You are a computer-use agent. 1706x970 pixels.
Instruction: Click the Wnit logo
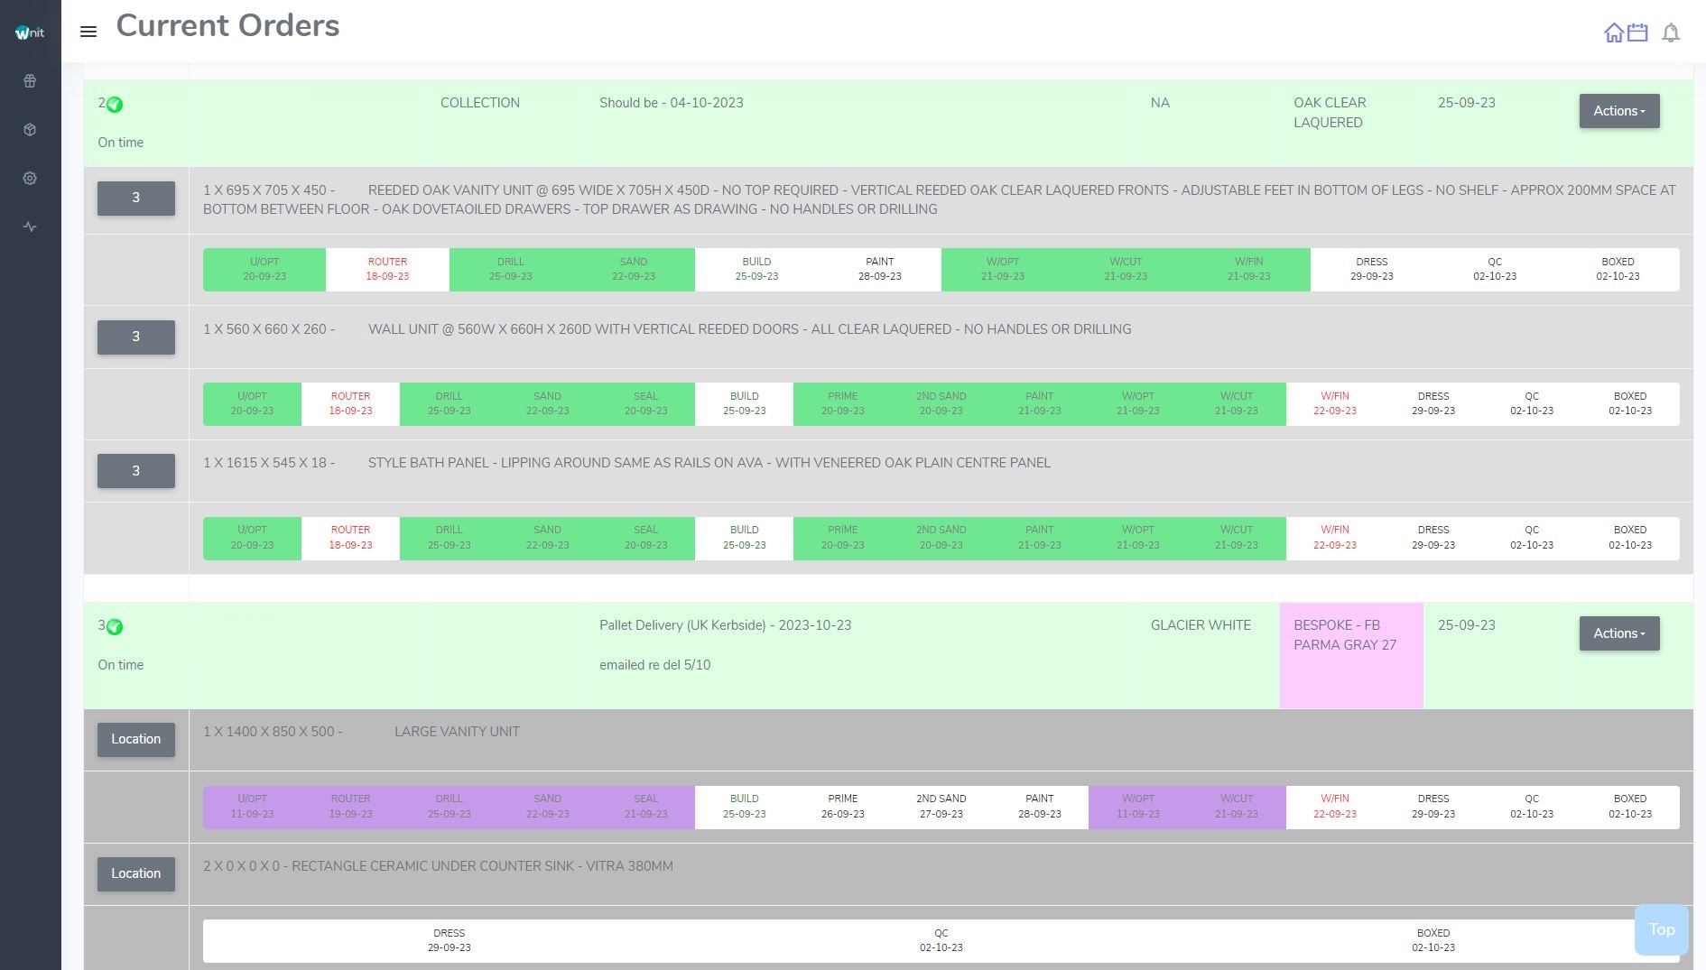click(30, 32)
